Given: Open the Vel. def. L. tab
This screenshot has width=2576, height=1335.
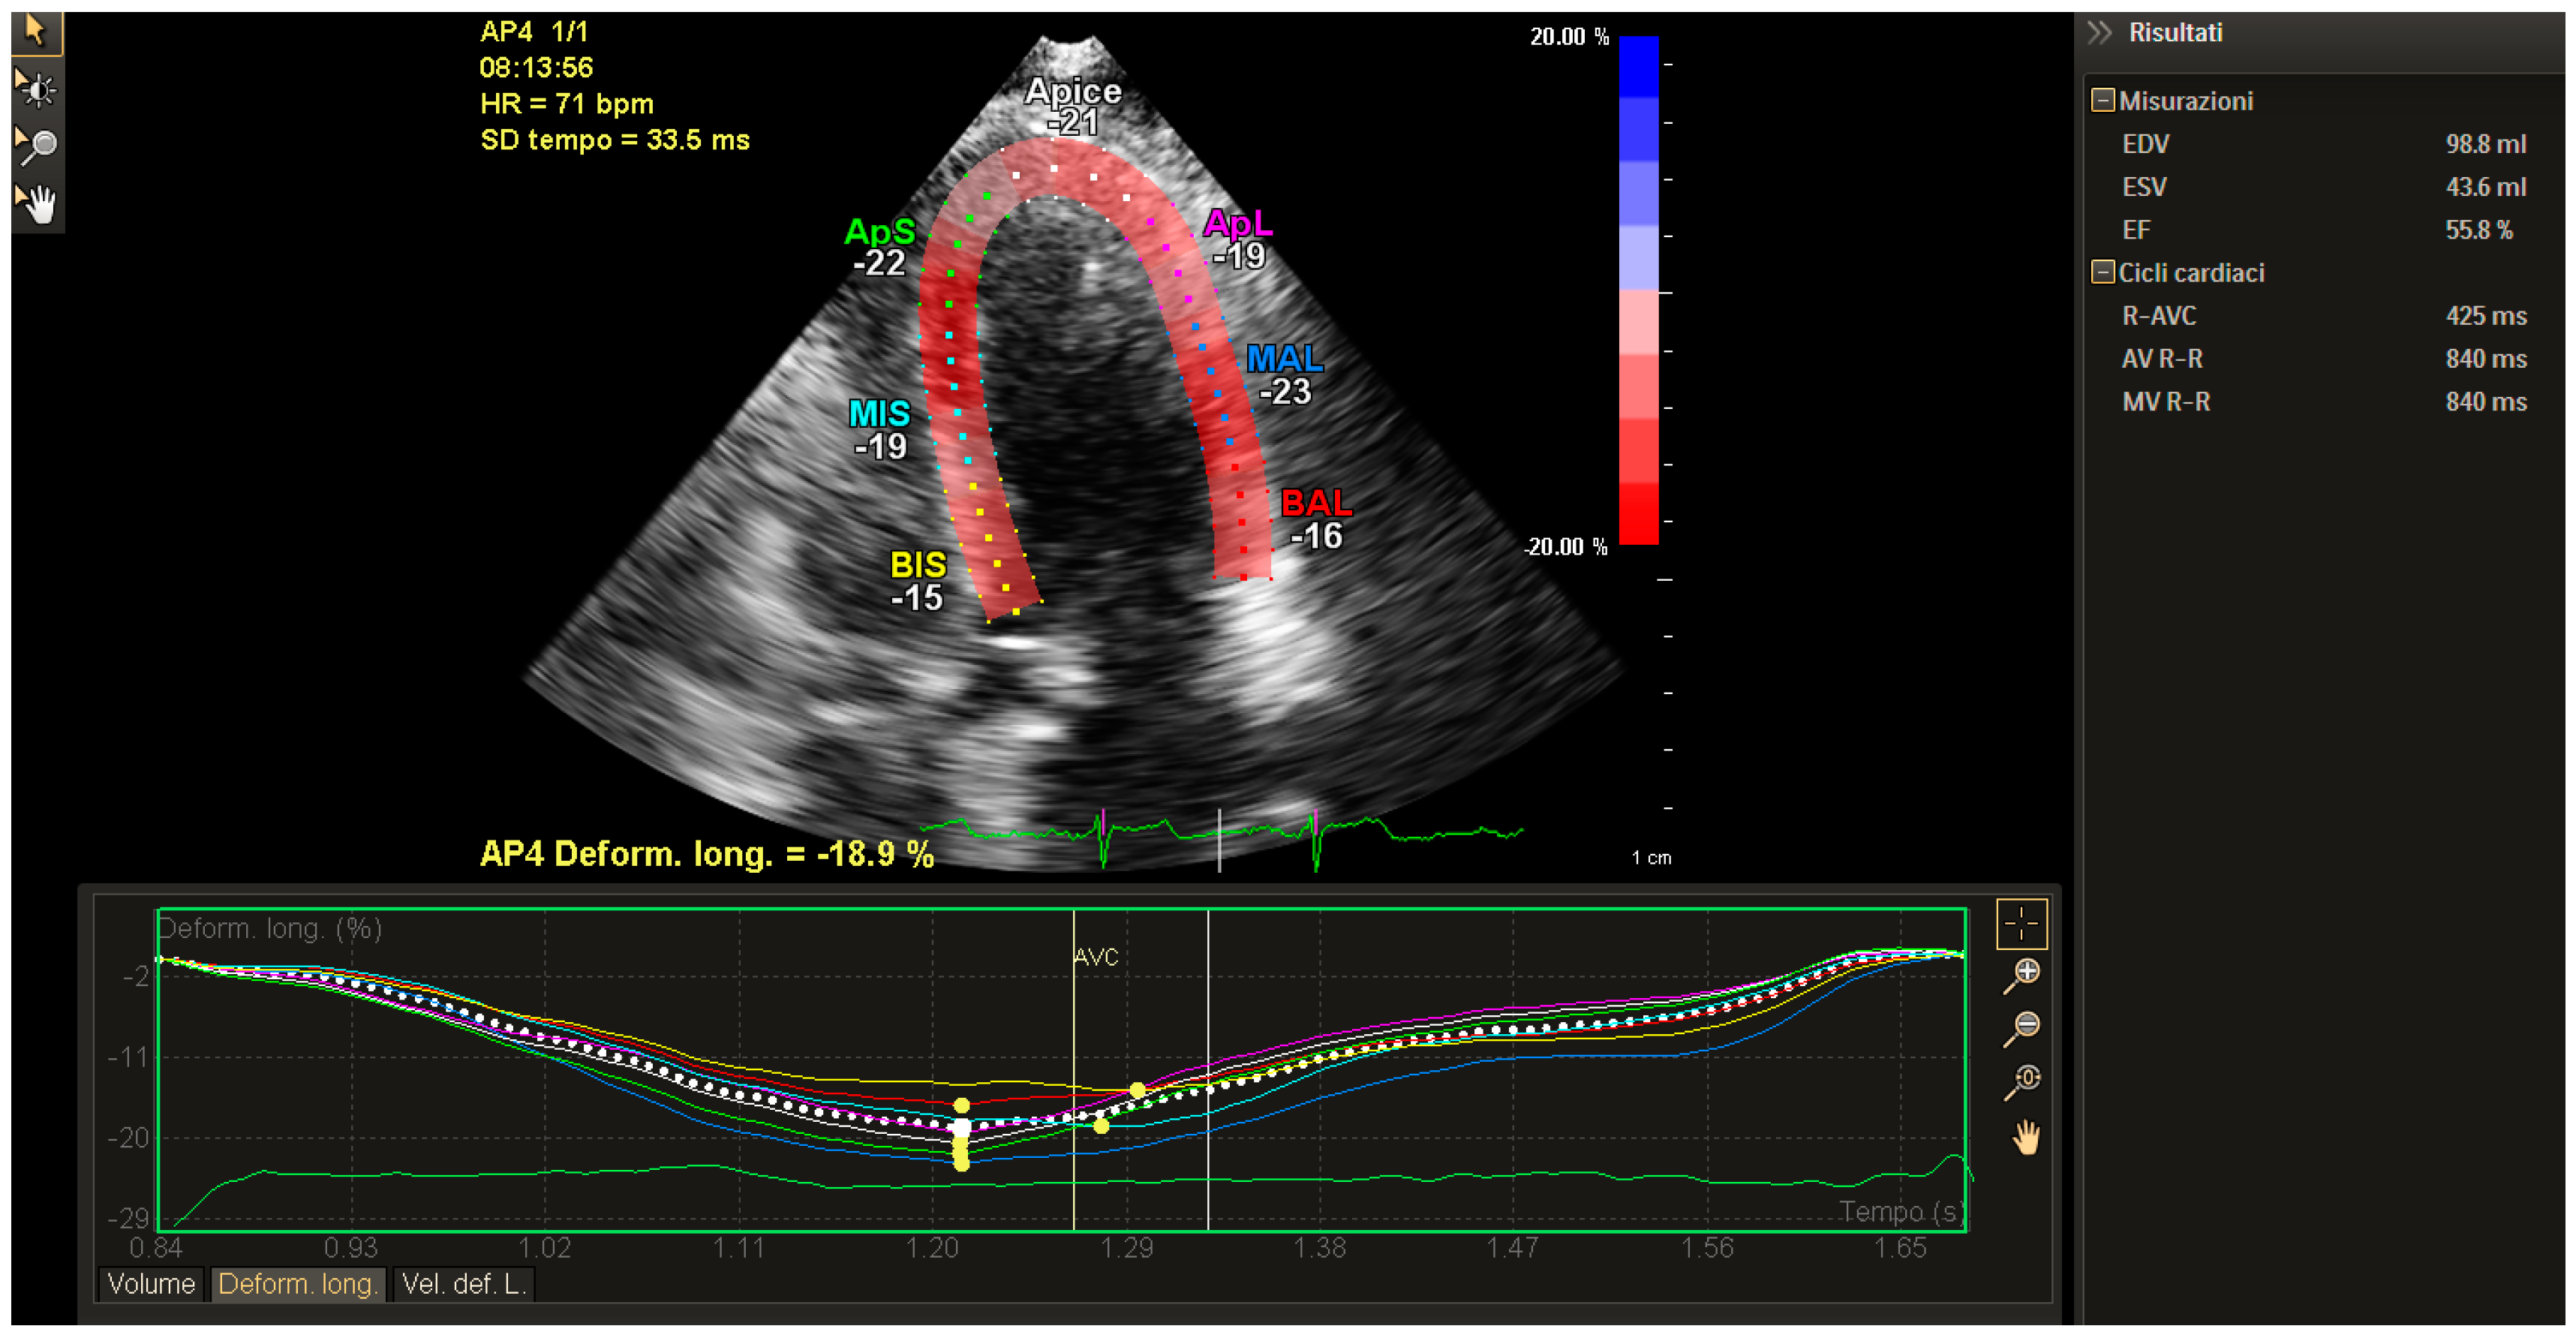Looking at the screenshot, I should [464, 1283].
